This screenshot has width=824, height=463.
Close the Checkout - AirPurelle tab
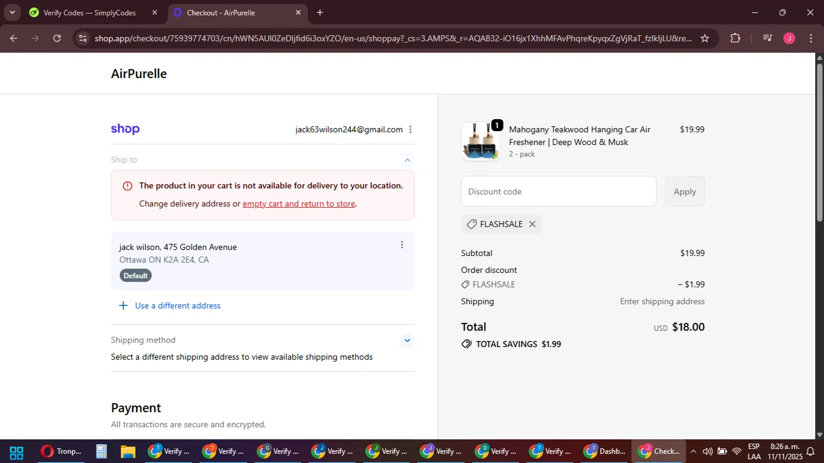tap(298, 13)
